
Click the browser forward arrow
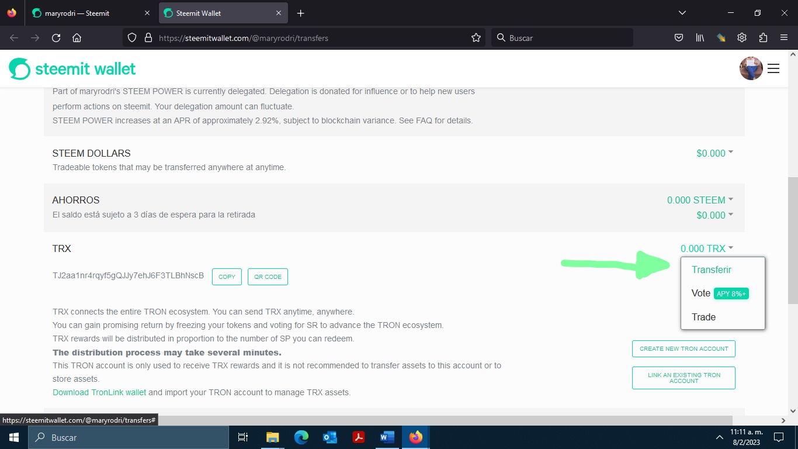pyautogui.click(x=35, y=38)
